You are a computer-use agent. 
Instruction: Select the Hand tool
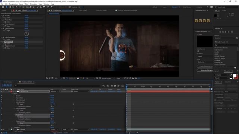(x=10, y=7)
